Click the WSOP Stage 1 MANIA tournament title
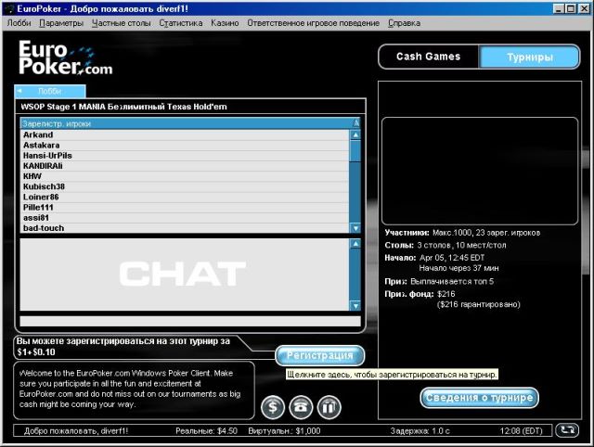 click(x=123, y=107)
